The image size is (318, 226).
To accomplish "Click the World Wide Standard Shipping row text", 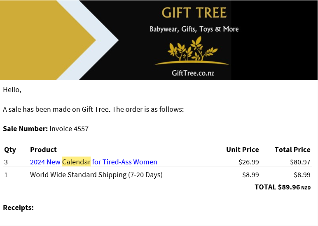I will click(x=96, y=175).
